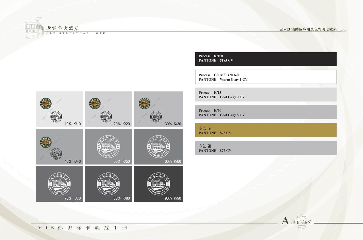The height and width of the screenshot is (240, 363).
Task: Click the black-and-white logo in the 20% K/20 tile
Action: coord(106,116)
